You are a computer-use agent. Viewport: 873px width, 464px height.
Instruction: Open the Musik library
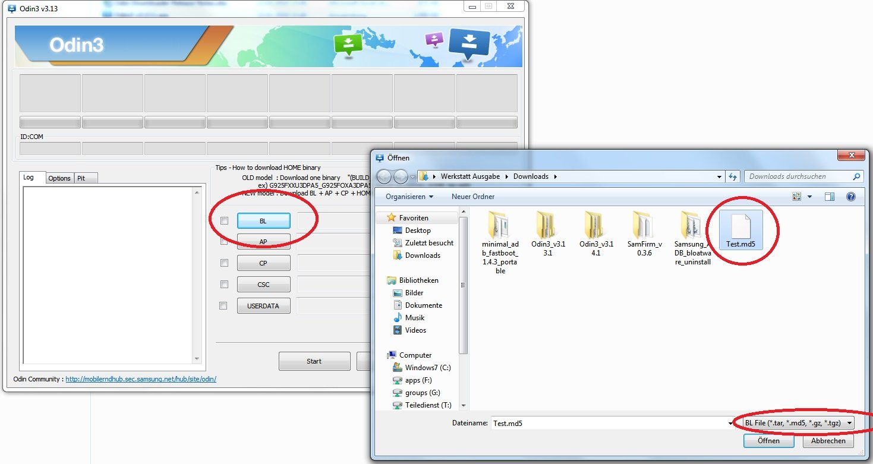click(415, 318)
